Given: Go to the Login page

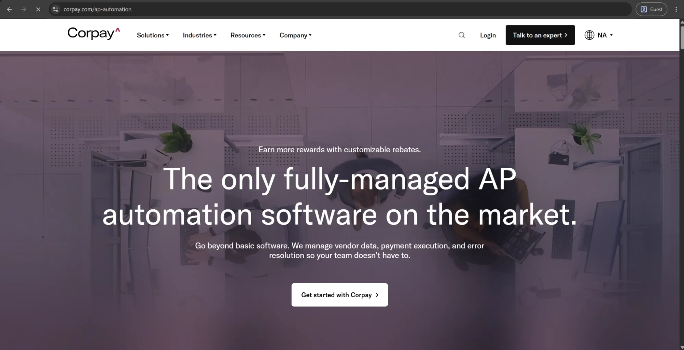Looking at the screenshot, I should [488, 35].
